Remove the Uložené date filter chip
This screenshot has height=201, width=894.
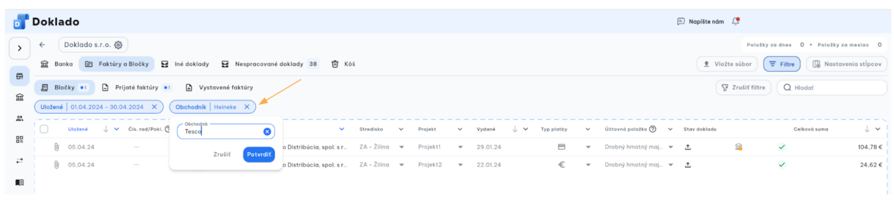(x=154, y=107)
